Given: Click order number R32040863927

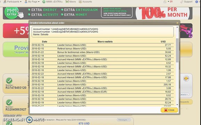Looking at the screenshot, I should [16, 109].
